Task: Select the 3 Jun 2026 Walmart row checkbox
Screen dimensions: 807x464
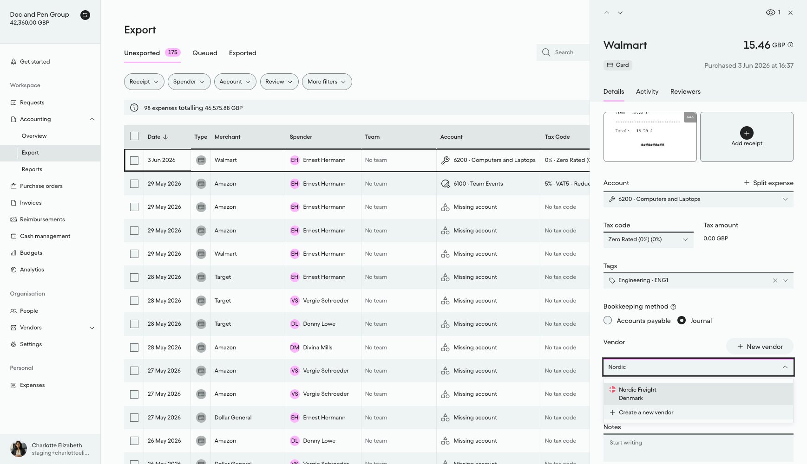Action: click(x=134, y=160)
